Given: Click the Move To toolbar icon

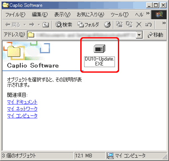Looking at the screenshot, I should tap(119, 25).
